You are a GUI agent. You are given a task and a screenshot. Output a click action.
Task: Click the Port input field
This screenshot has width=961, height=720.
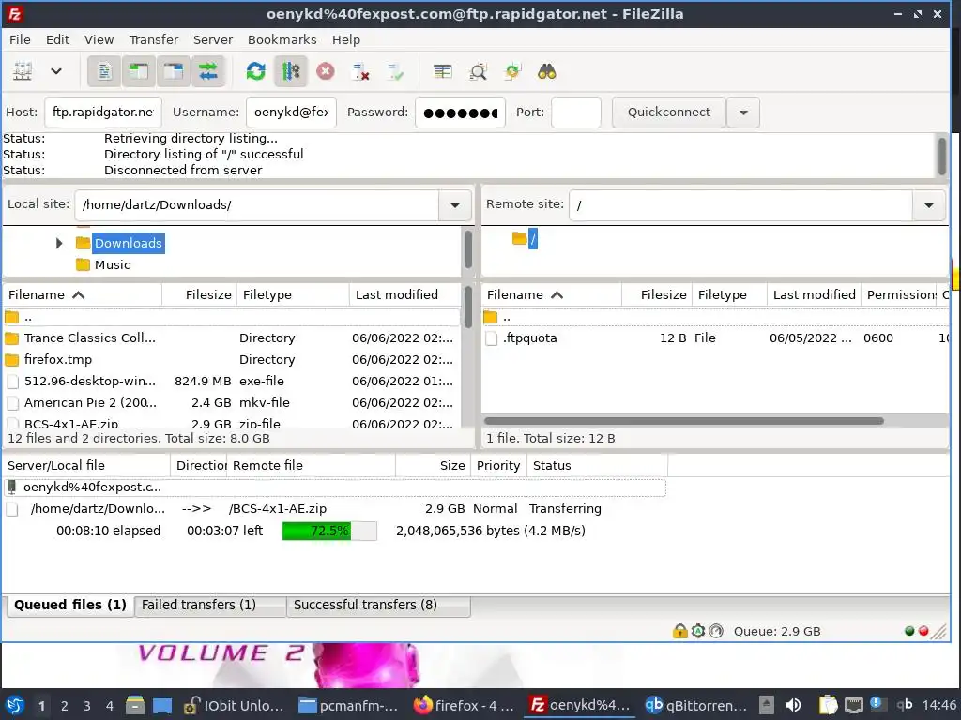575,112
